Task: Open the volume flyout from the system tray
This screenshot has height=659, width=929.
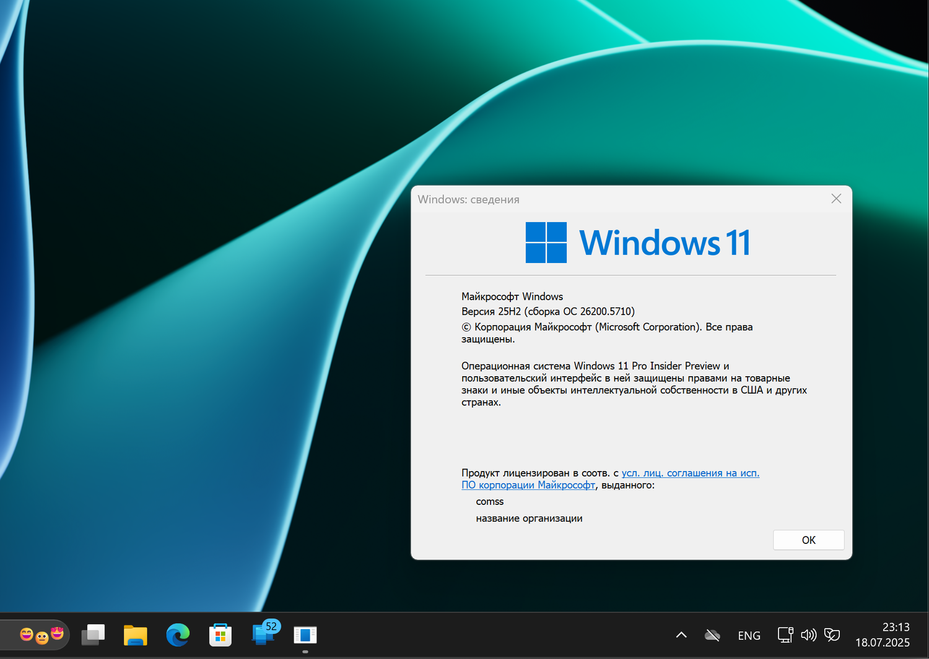Action: point(809,635)
